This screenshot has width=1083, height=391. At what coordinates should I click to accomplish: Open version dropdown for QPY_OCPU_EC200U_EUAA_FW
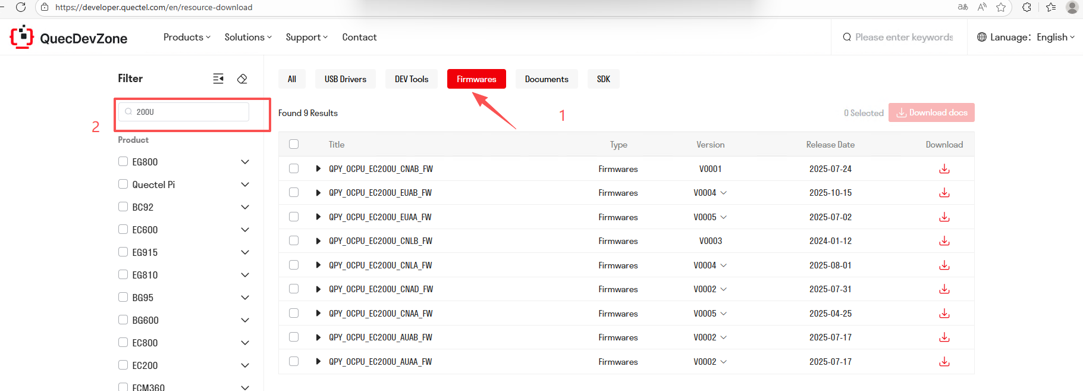point(723,217)
